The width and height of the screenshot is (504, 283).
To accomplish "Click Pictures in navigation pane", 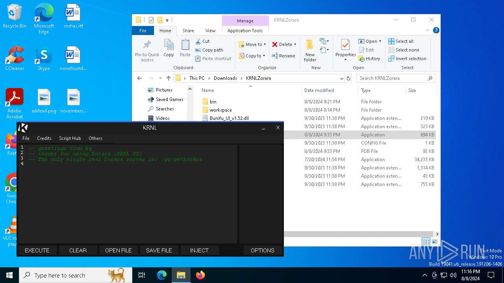I will coord(164,90).
